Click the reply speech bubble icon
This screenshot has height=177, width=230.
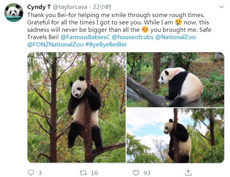coord(31,173)
